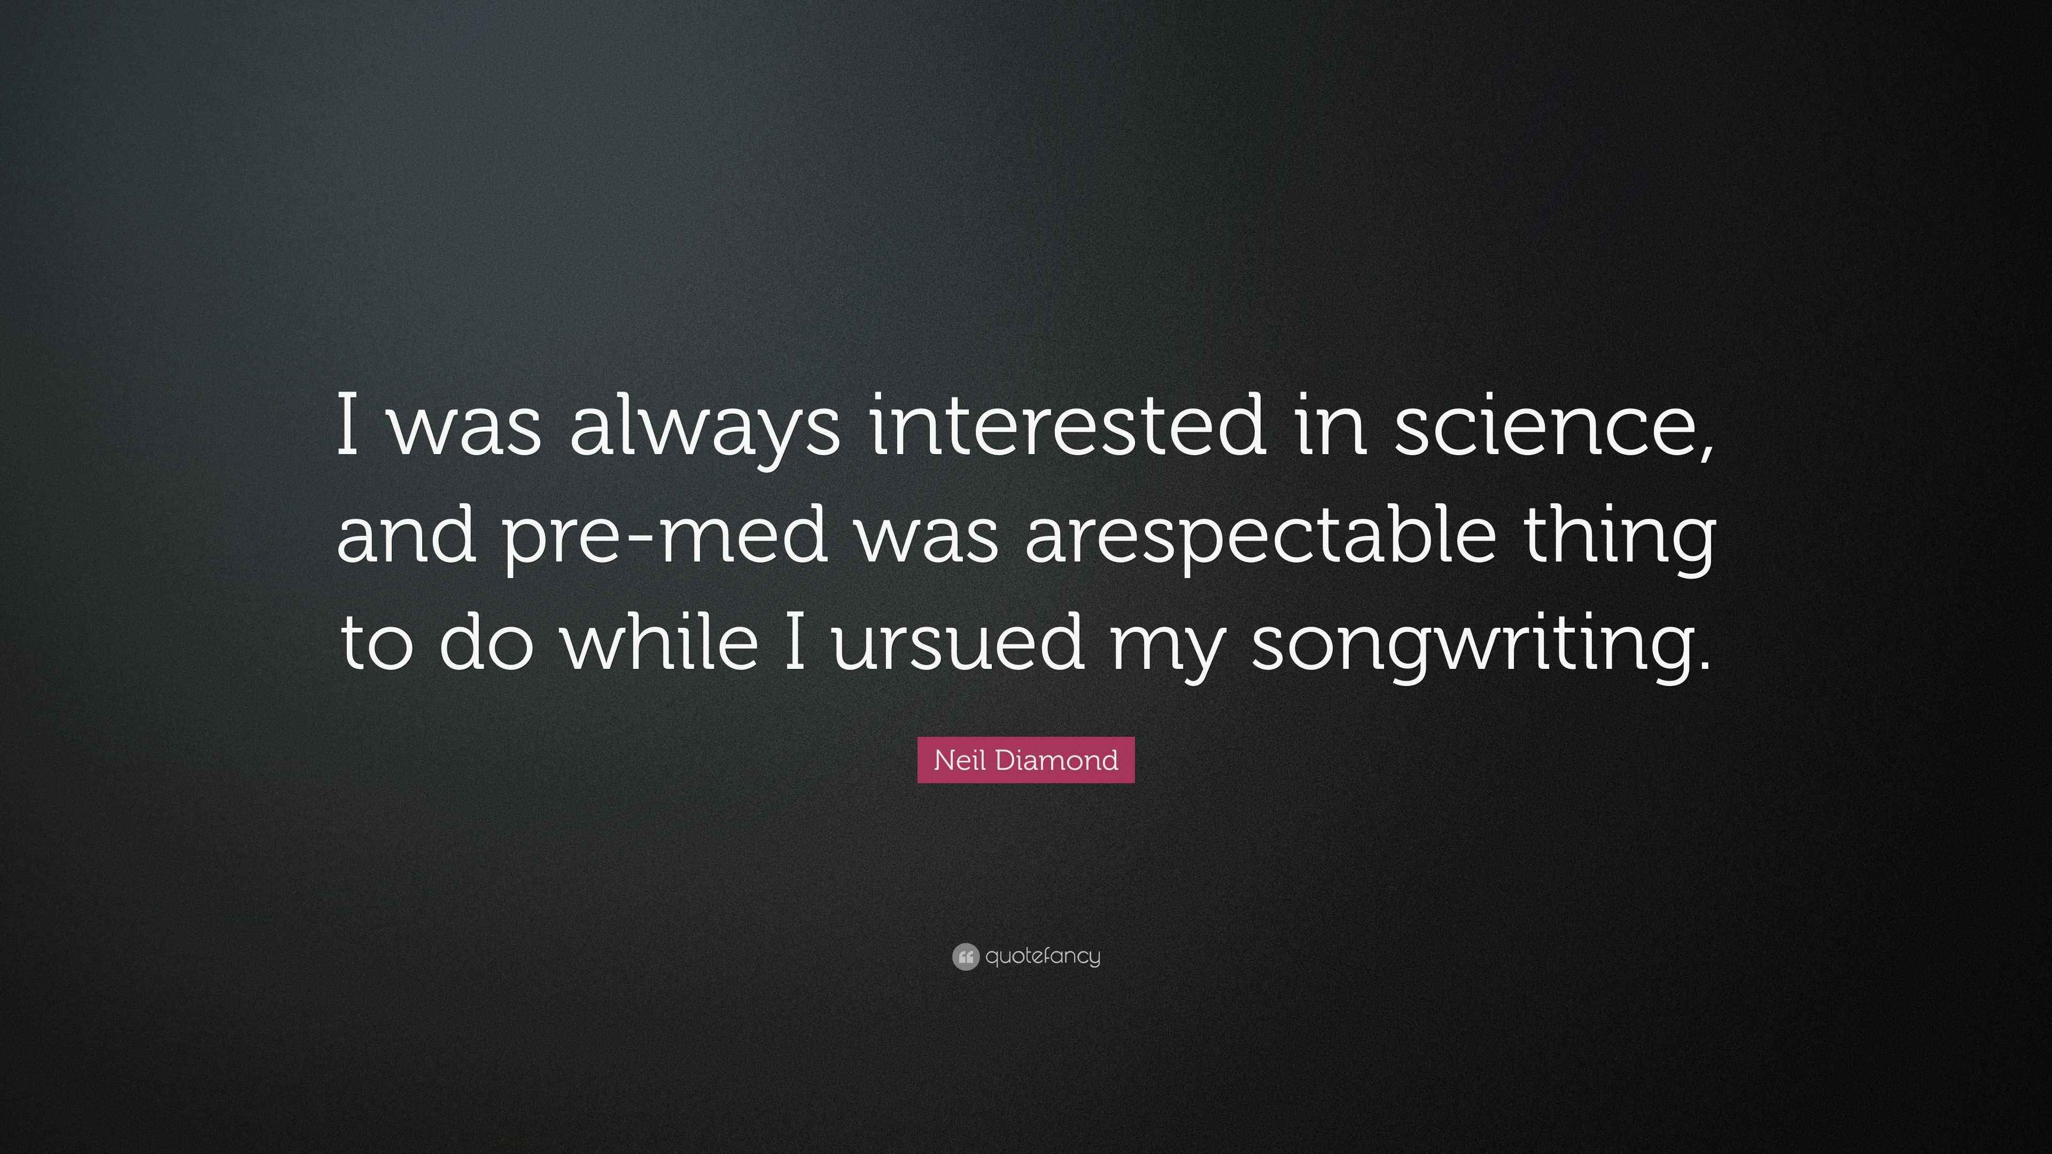This screenshot has width=2052, height=1154.
Task: Click the word "in" before science
Action: 1331,425
